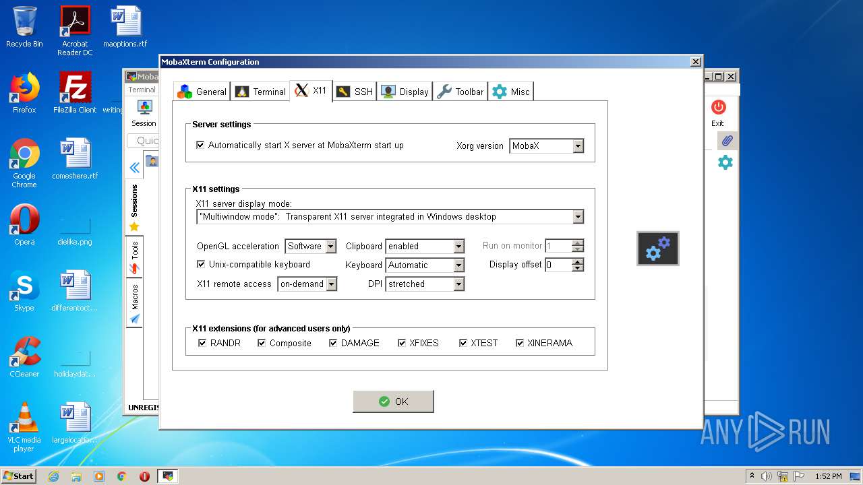Open the Terminal menu in MobaXterm window
This screenshot has height=485, width=863.
pyautogui.click(x=142, y=90)
